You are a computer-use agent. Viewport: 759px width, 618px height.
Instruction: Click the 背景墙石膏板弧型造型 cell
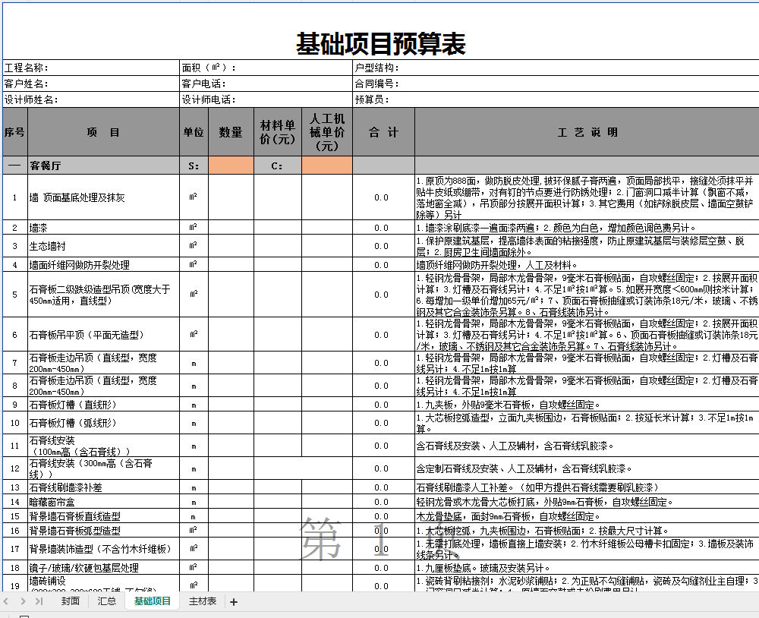pos(103,531)
